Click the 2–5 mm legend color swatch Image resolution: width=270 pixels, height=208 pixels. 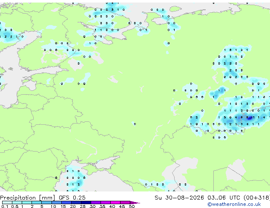coord(37,202)
